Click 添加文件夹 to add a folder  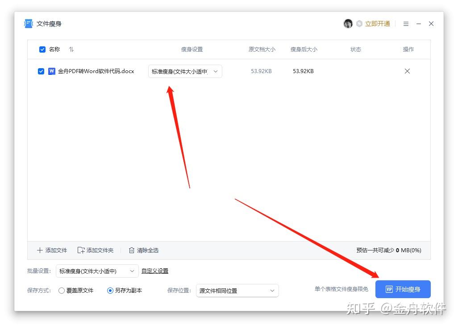[96, 250]
